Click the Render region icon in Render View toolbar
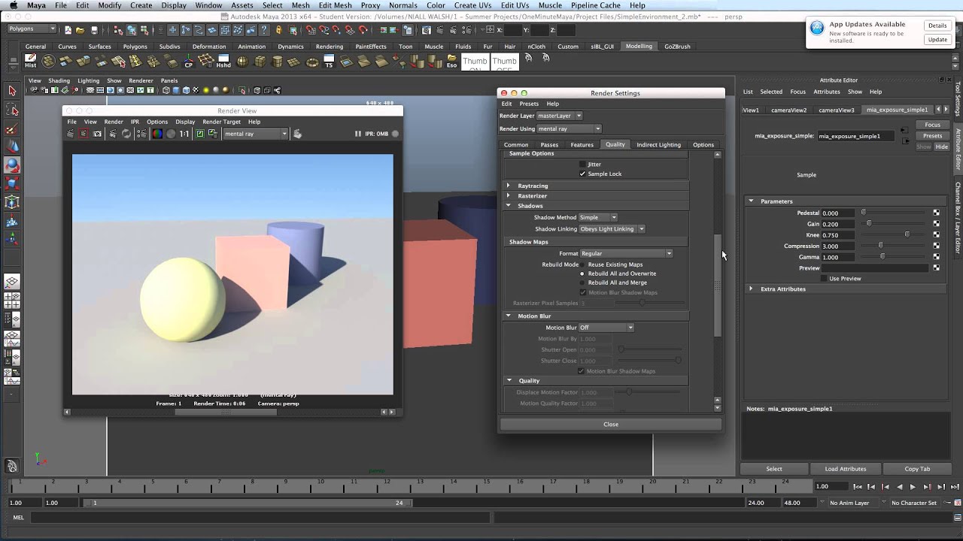Screen dimensions: 963x541 coord(84,134)
